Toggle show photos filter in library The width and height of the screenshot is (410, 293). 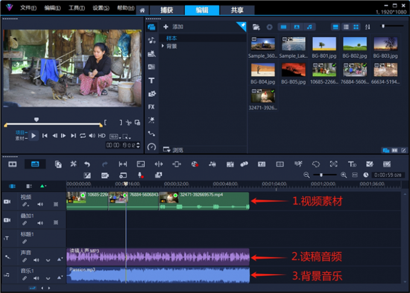[x=297, y=27]
